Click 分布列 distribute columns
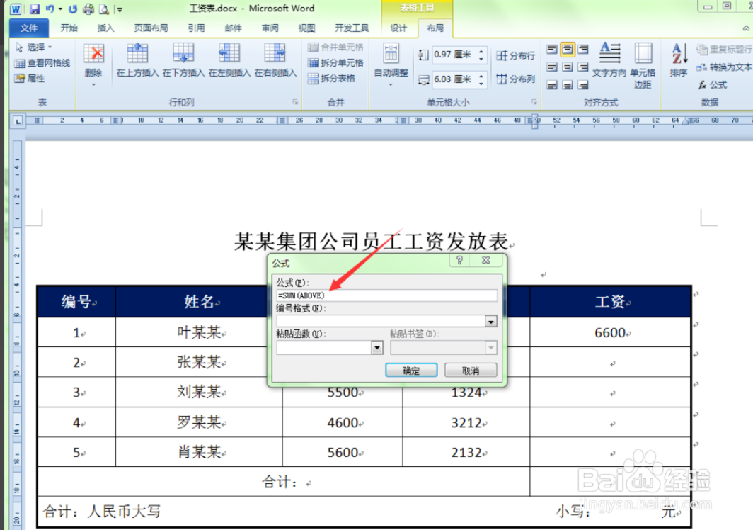 (516, 79)
